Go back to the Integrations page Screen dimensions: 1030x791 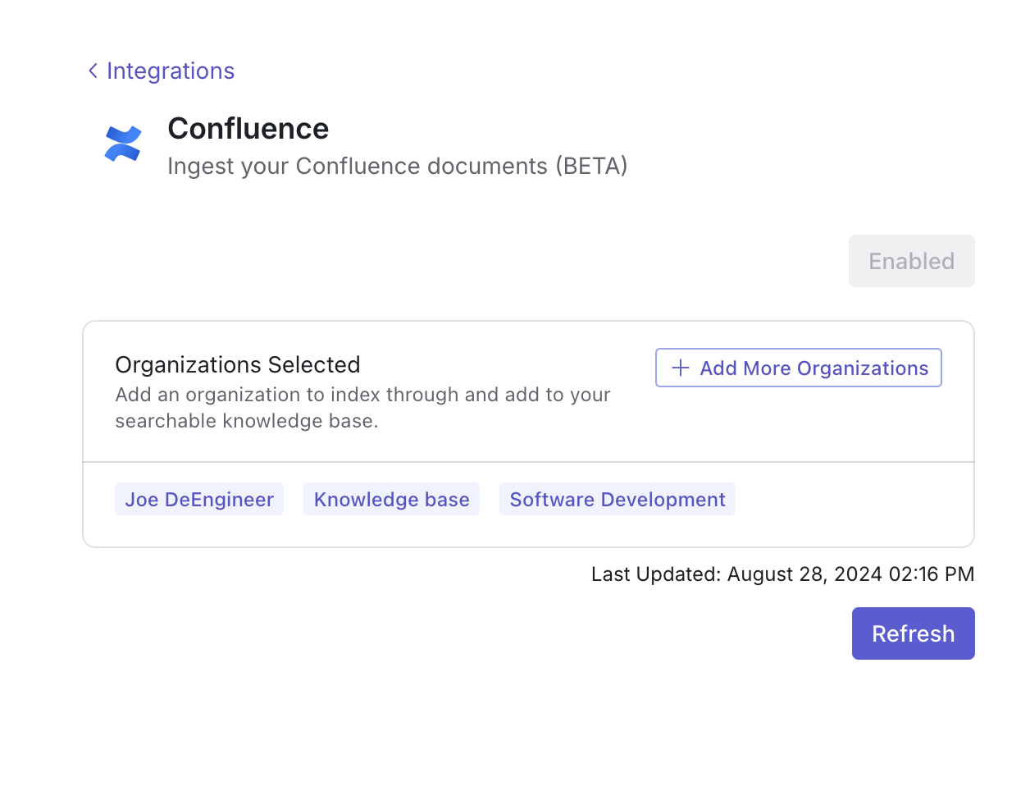(170, 71)
